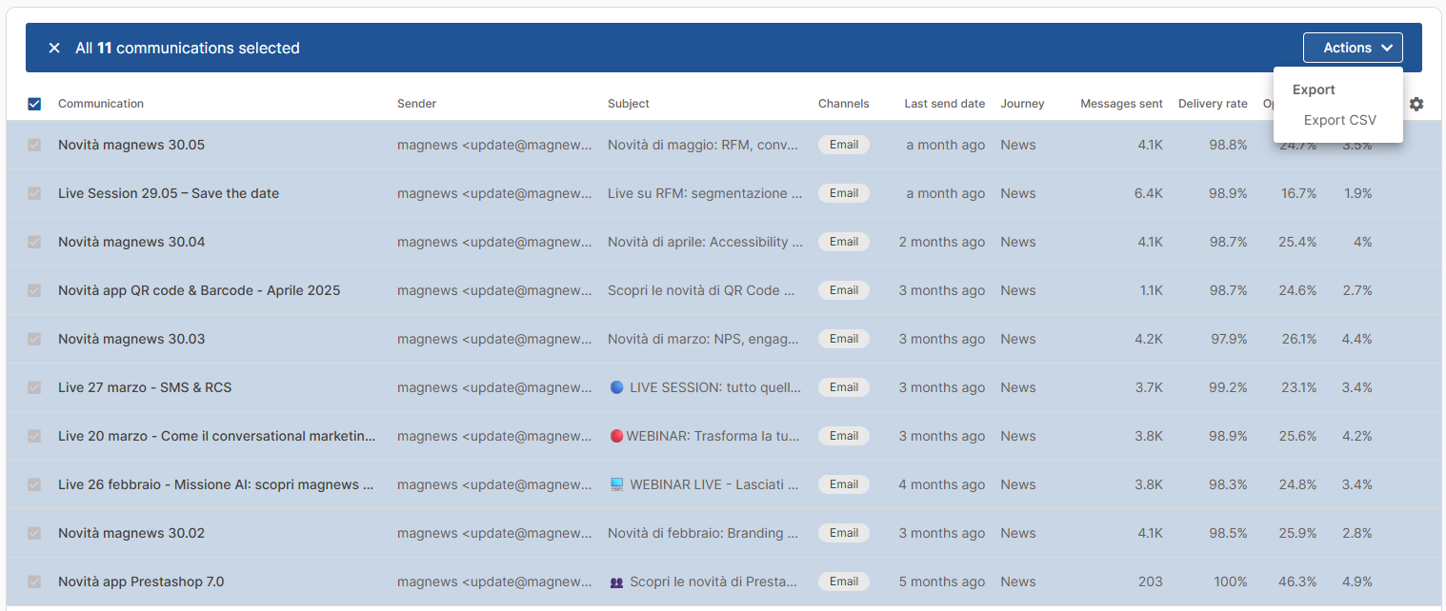
Task: Click '4 months ago' send date
Action: 942,484
